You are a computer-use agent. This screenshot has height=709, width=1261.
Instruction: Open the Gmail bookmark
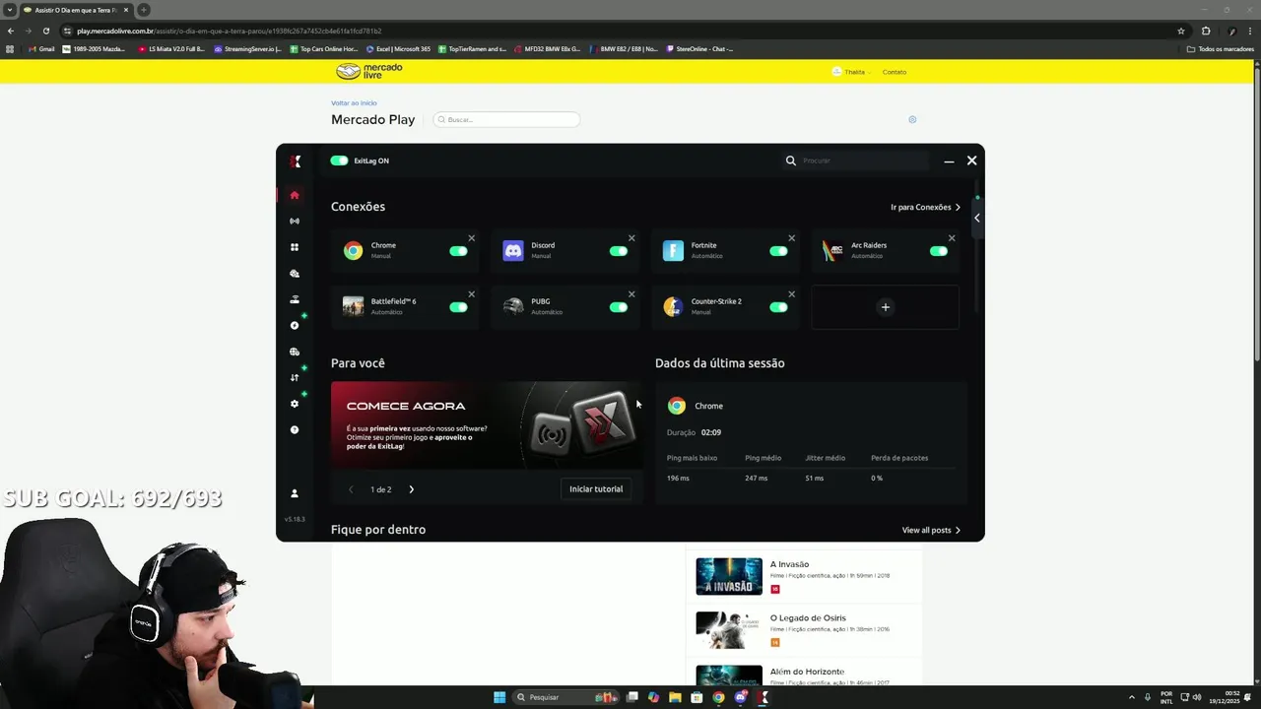(41, 48)
